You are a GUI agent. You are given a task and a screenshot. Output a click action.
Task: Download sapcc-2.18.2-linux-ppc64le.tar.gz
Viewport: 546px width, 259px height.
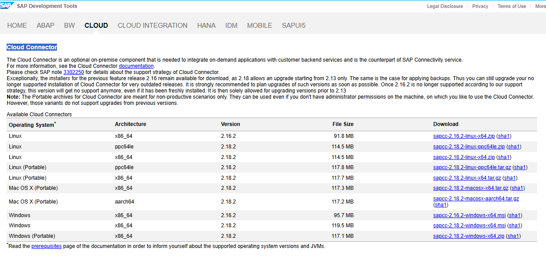[472, 167]
